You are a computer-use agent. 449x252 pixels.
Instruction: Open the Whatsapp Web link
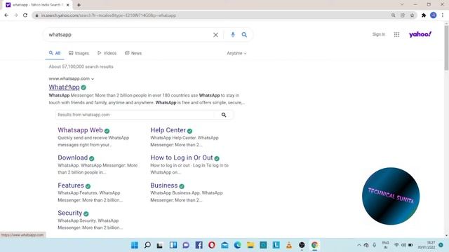click(x=80, y=130)
